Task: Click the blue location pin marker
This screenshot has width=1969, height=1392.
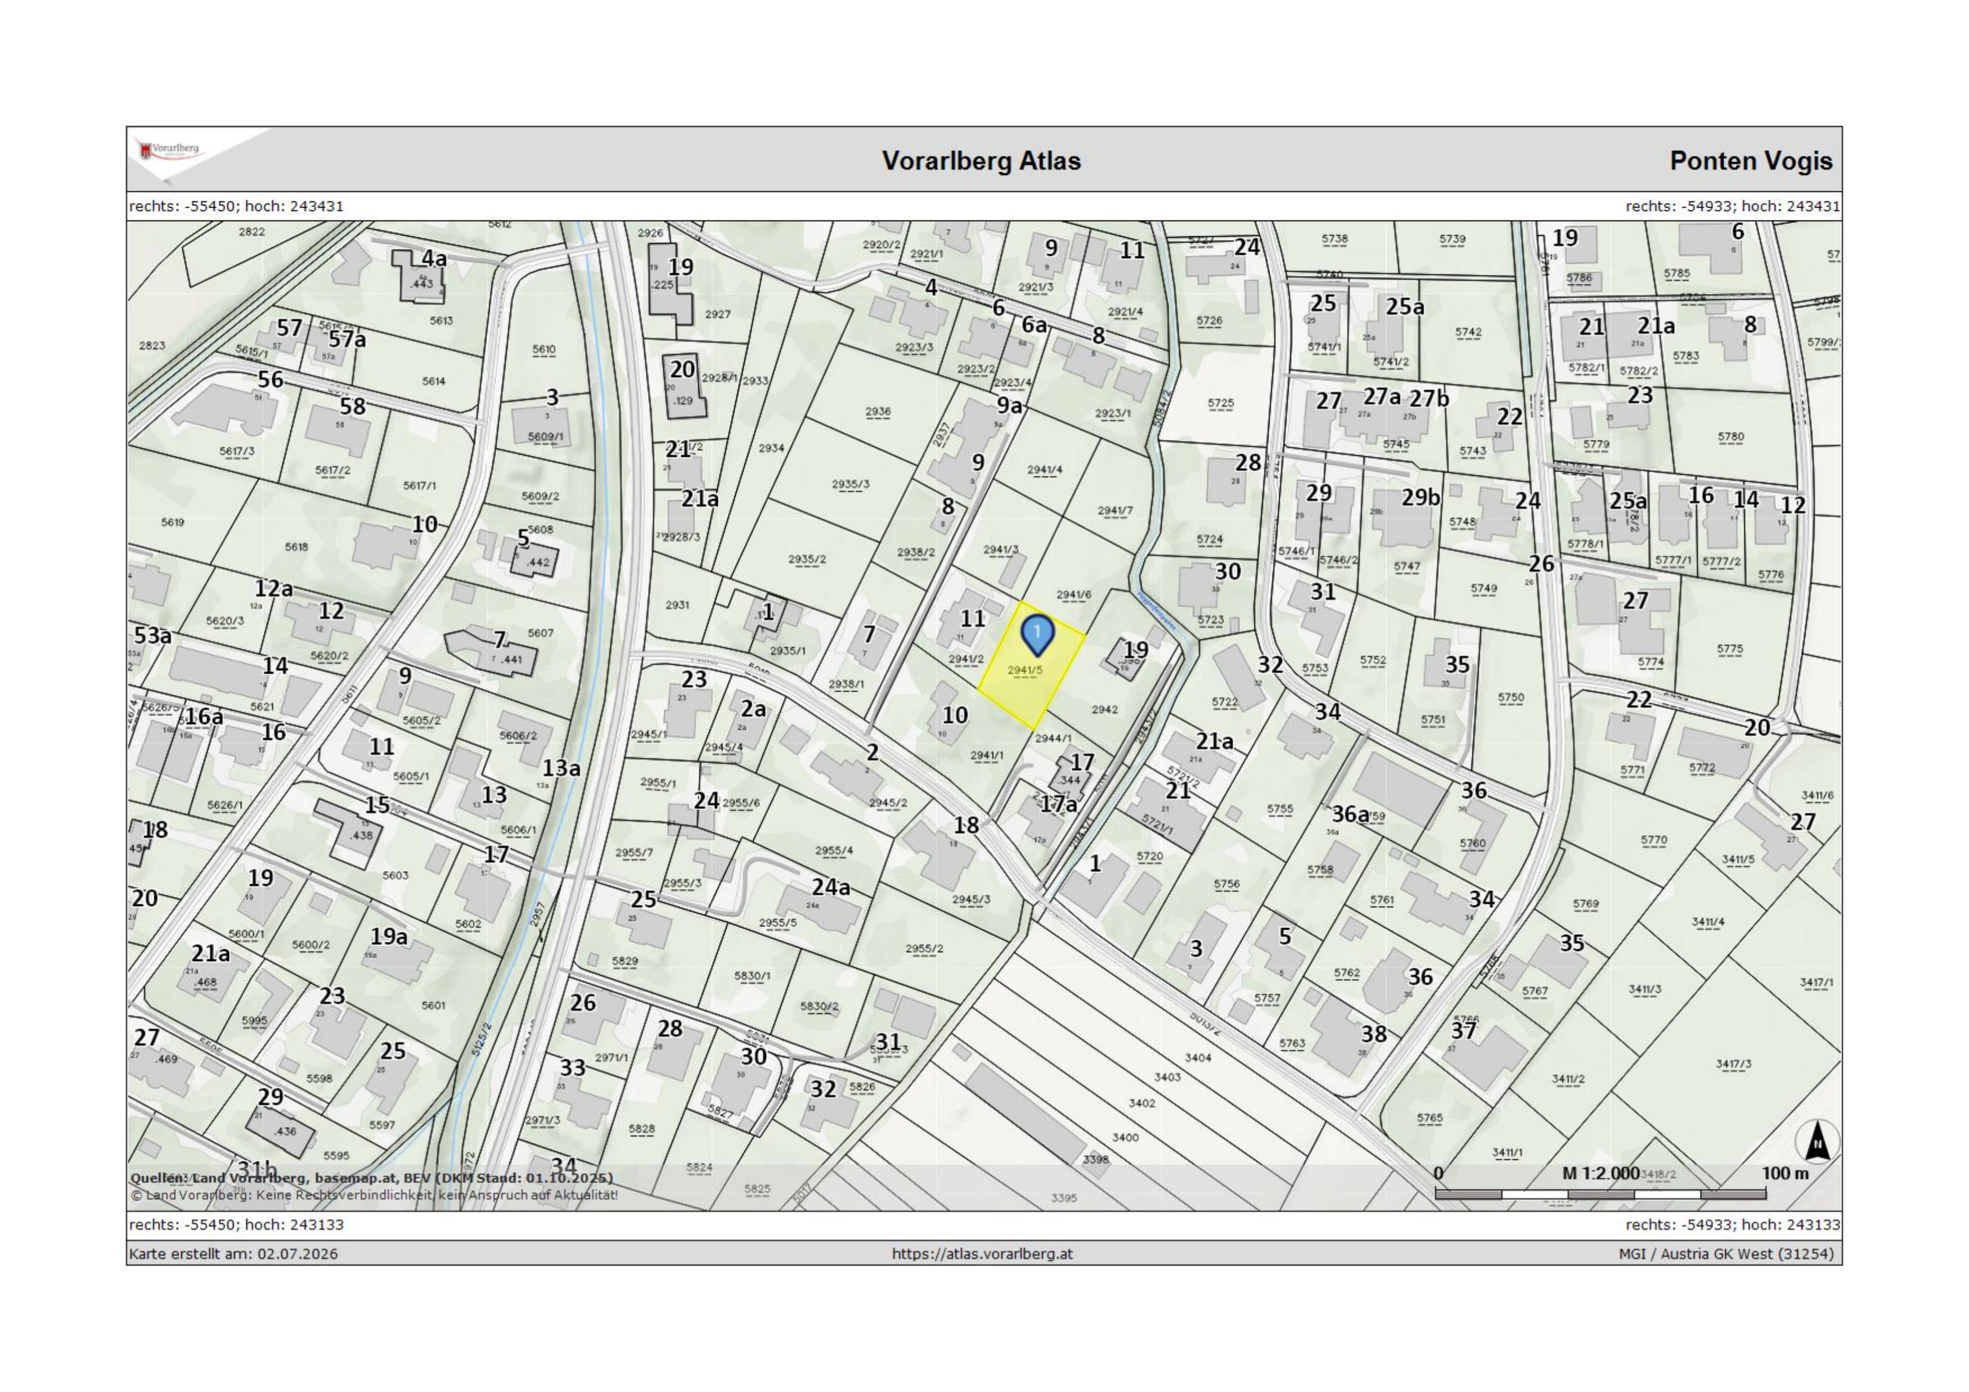Action: tap(1037, 636)
